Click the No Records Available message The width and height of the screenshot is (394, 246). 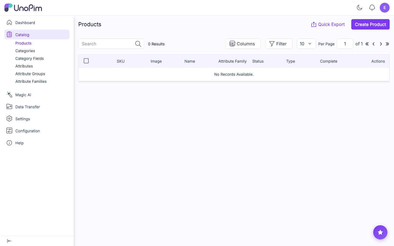234,74
